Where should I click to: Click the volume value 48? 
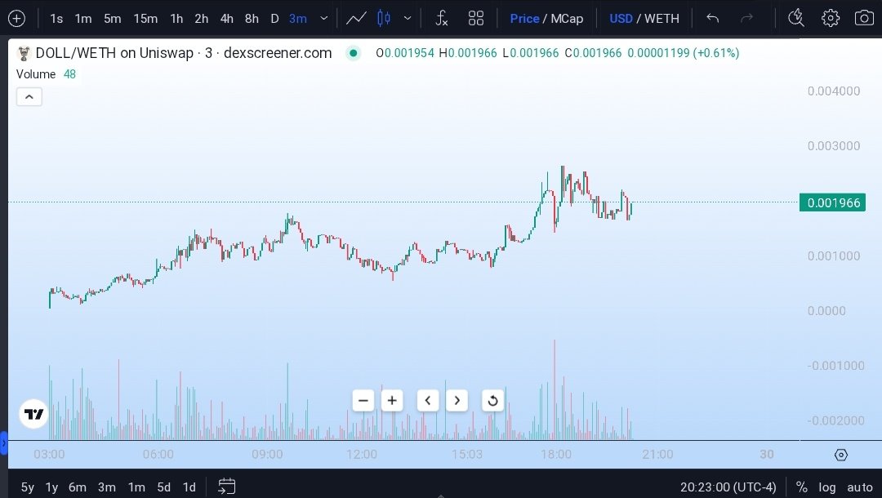point(69,74)
